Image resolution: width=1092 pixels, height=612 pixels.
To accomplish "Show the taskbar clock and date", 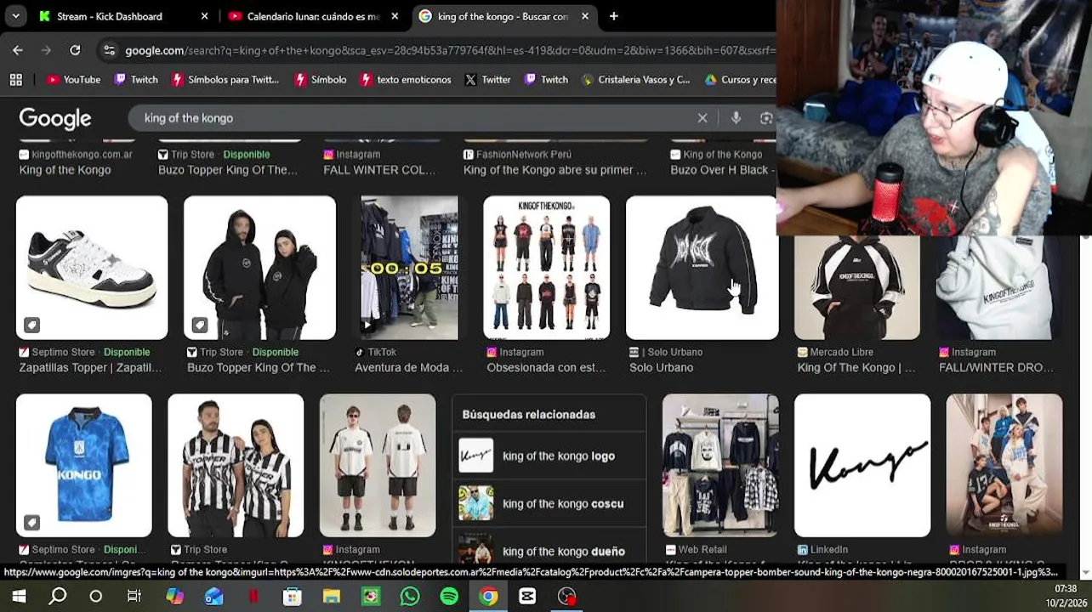I will coord(1064,596).
